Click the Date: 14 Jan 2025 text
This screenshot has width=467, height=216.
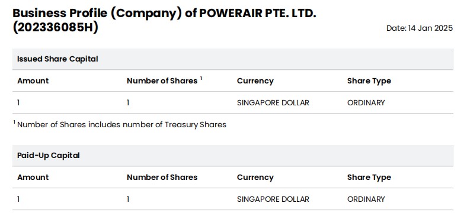[420, 28]
